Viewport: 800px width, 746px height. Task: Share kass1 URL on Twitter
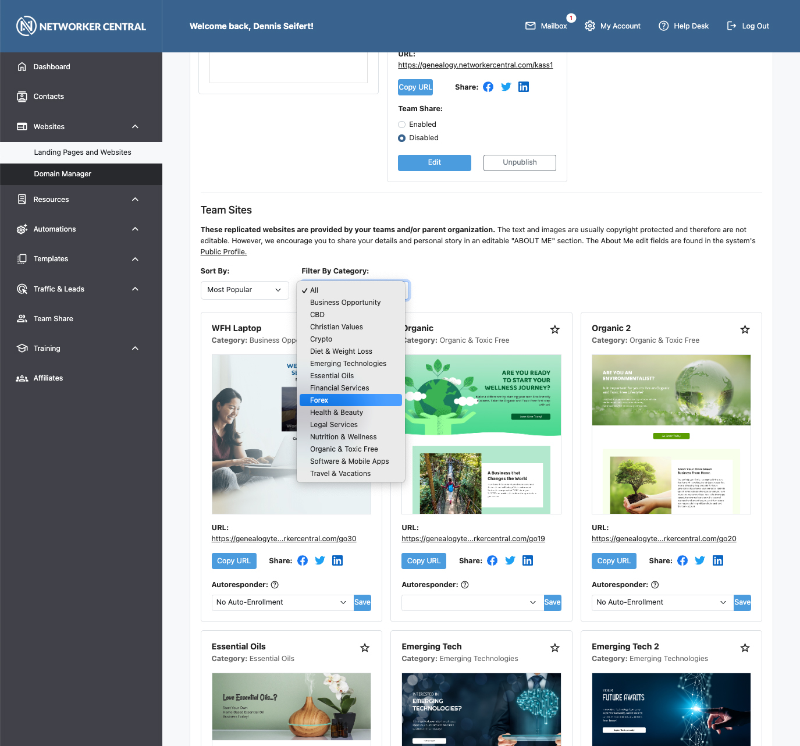pos(506,87)
